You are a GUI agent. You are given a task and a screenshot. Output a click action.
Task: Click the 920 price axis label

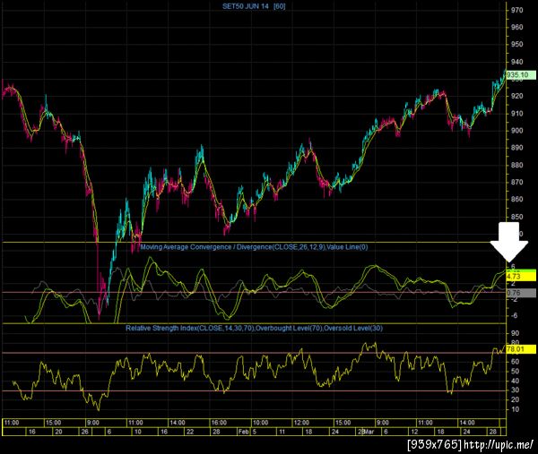click(516, 96)
